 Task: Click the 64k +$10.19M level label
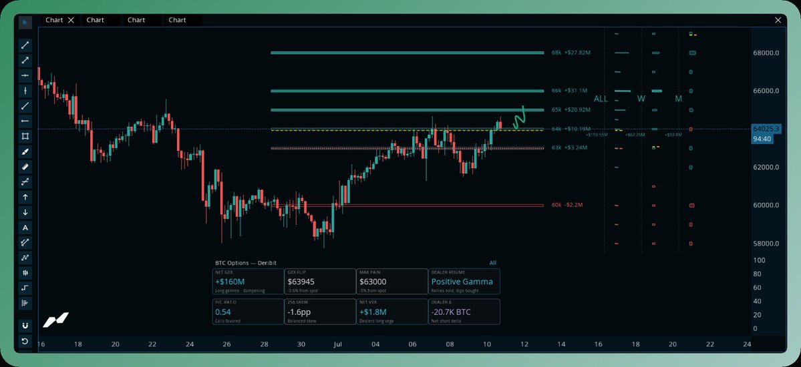point(571,129)
